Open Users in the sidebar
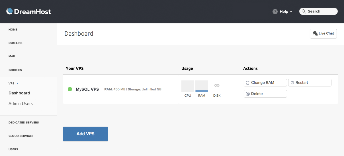This screenshot has height=156, width=344. point(13,149)
